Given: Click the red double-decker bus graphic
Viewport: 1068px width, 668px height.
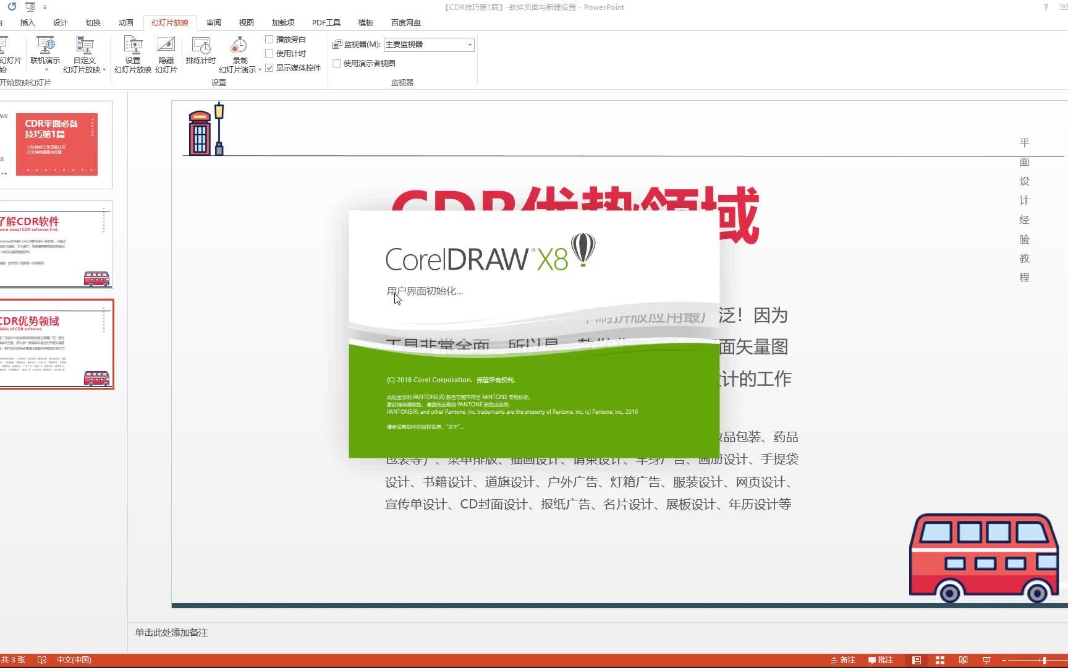Looking at the screenshot, I should point(985,558).
